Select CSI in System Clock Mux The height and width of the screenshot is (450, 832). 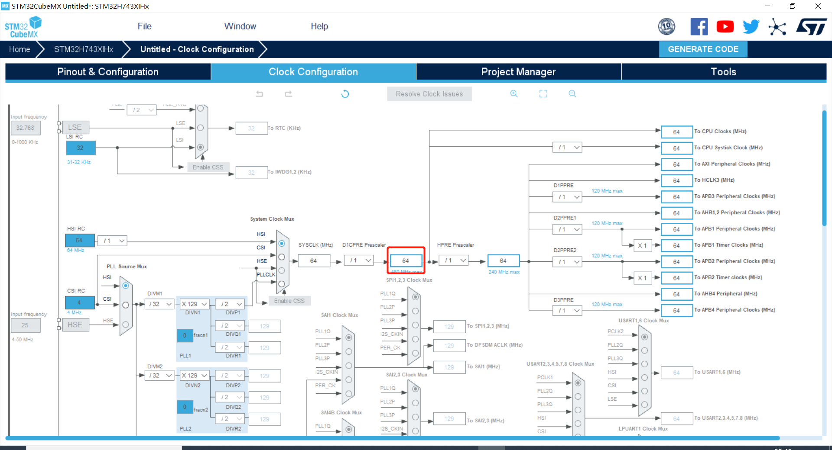coord(282,257)
